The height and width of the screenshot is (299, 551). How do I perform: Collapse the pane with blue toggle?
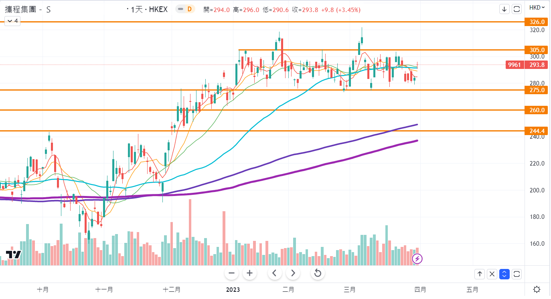[x=504, y=274]
